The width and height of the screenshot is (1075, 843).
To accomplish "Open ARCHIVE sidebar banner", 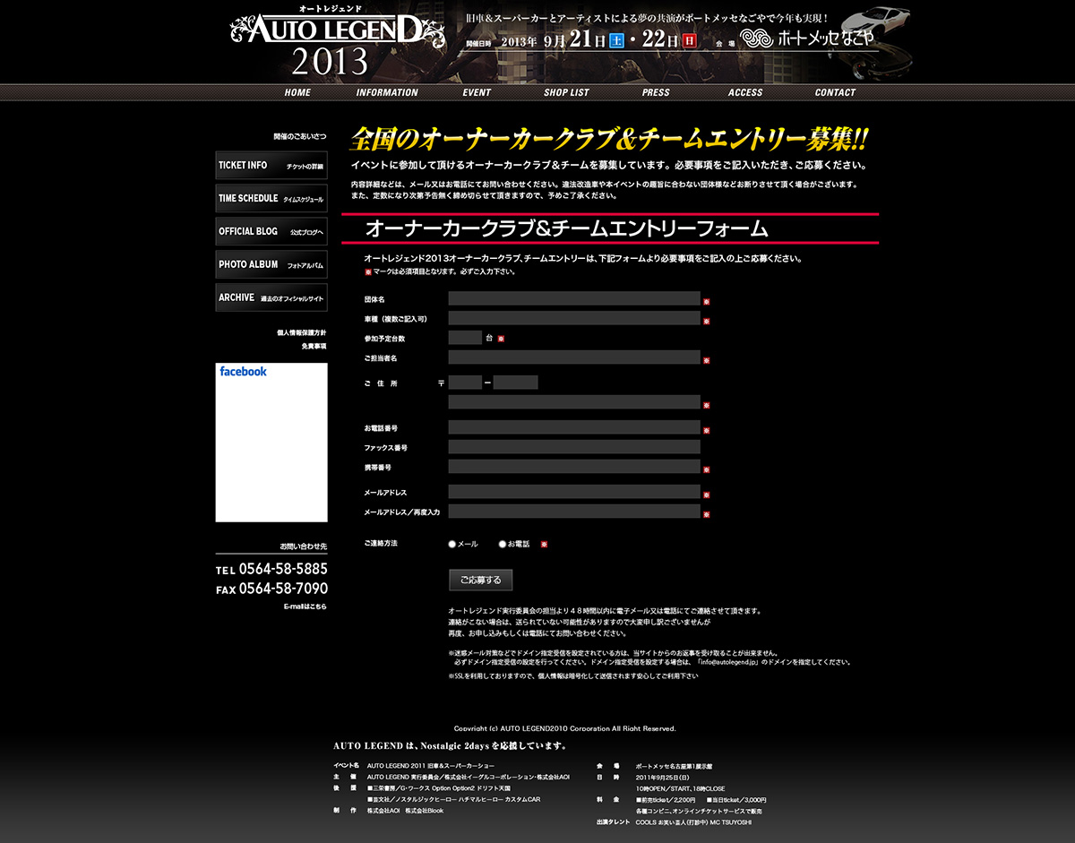I will coord(271,297).
